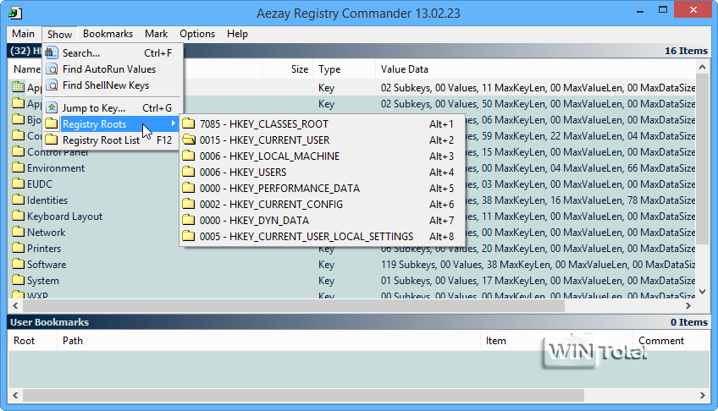The width and height of the screenshot is (718, 411).
Task: Sort bookmarks by Path column
Action: 268,341
